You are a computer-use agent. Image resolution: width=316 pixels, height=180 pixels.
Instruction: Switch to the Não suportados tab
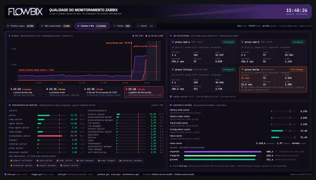point(55,26)
